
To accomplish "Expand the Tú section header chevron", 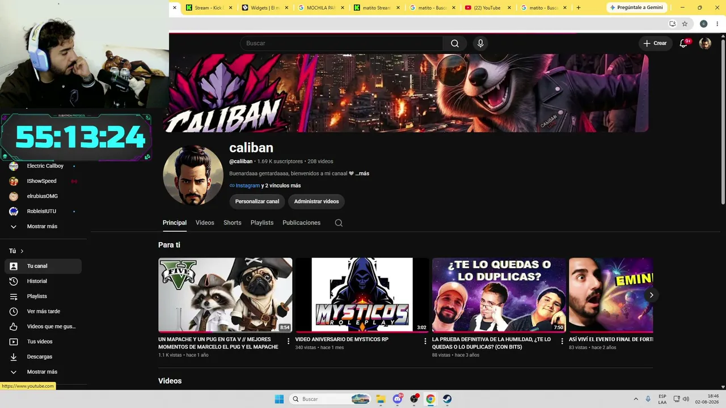I will pos(22,251).
